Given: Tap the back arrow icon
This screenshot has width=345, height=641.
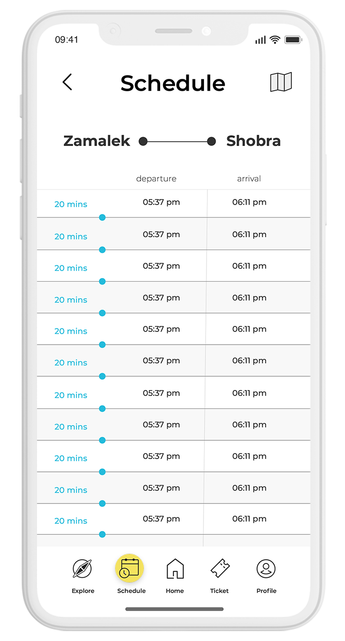Looking at the screenshot, I should tap(68, 82).
